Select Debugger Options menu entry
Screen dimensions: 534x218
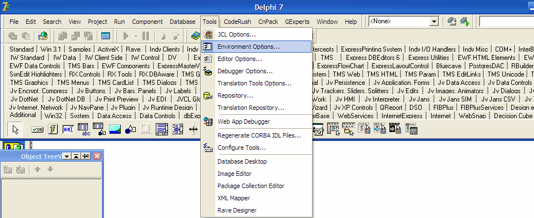[x=256, y=71]
